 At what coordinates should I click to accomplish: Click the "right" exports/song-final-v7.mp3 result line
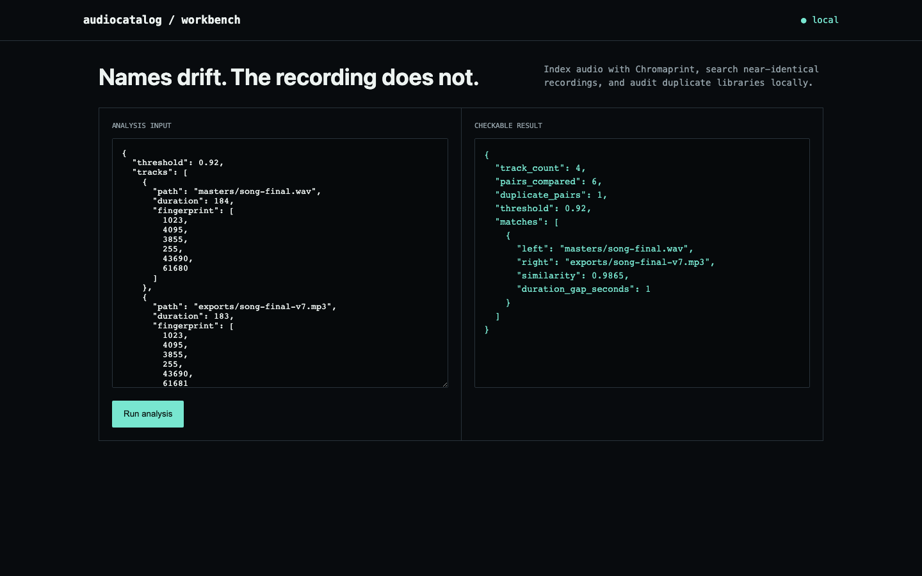616,262
